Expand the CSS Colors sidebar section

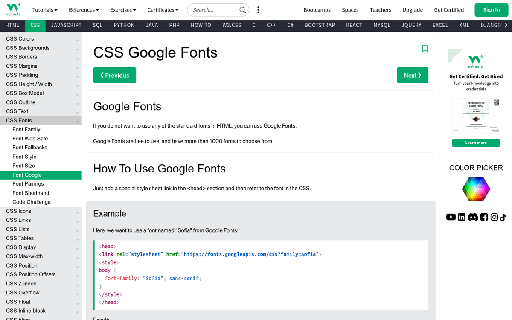(x=77, y=39)
